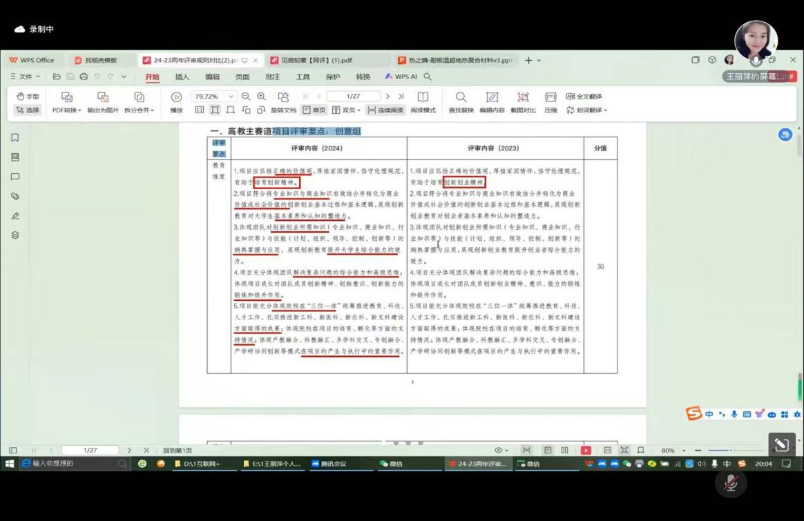Open the 拆分合并 dropdown menu
Image resolution: width=804 pixels, height=521 pixels.
[x=139, y=110]
